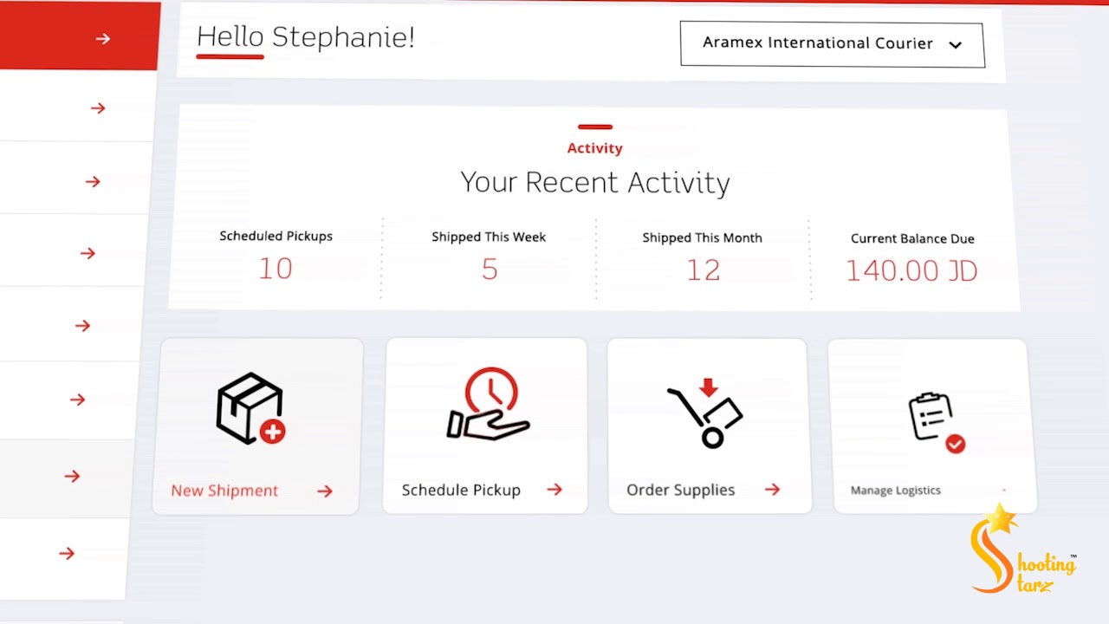Viewport: 1109px width, 624px height.
Task: Click the chevron in the courier dropdown
Action: click(x=955, y=45)
